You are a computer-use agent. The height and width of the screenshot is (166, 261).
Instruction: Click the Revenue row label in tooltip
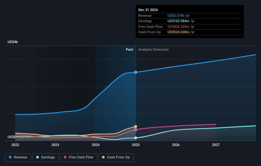pyautogui.click(x=145, y=16)
